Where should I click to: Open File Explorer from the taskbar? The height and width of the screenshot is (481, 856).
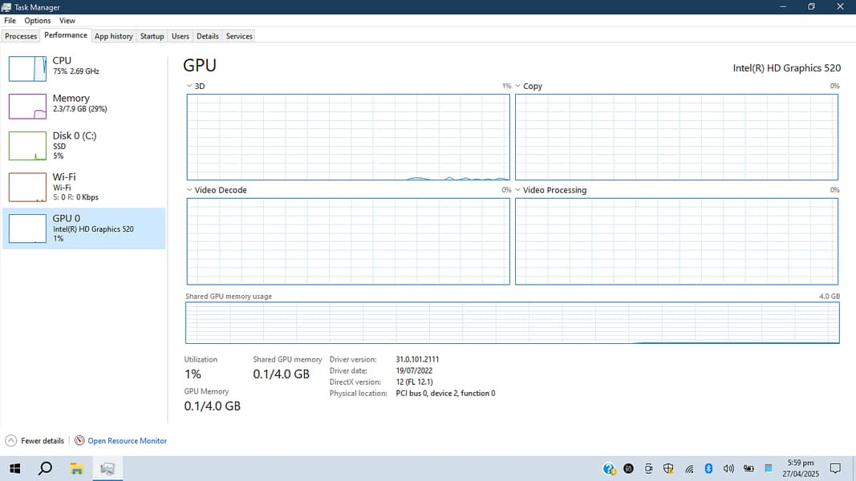(76, 468)
